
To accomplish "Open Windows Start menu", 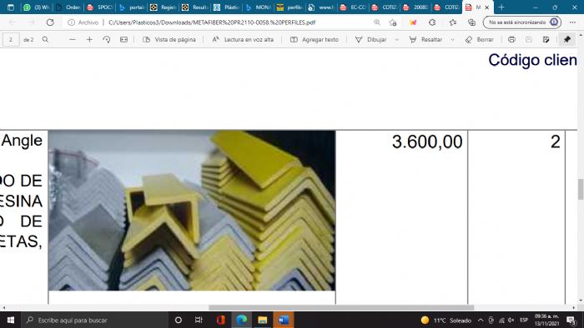I will [x=10, y=320].
